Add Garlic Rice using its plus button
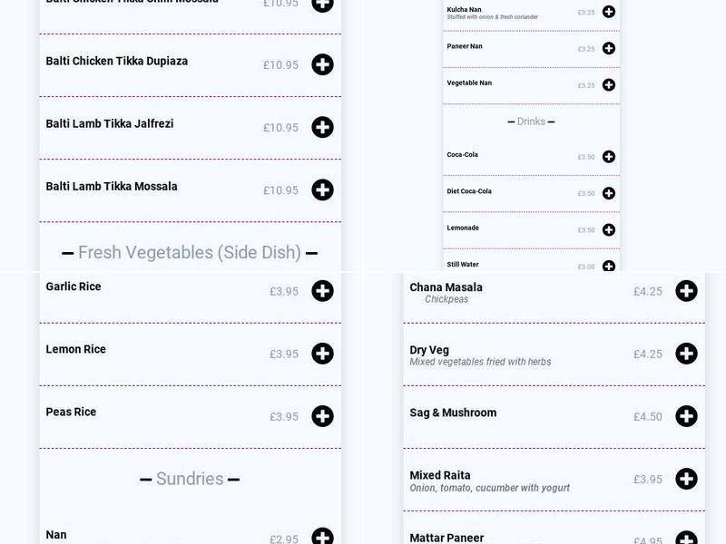Screen dimensions: 726x544 point(320,290)
